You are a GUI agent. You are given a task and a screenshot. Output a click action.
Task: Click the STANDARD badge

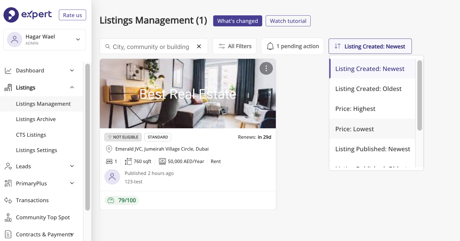158,137
